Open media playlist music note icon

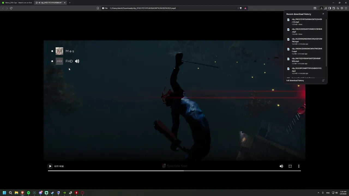point(326,8)
